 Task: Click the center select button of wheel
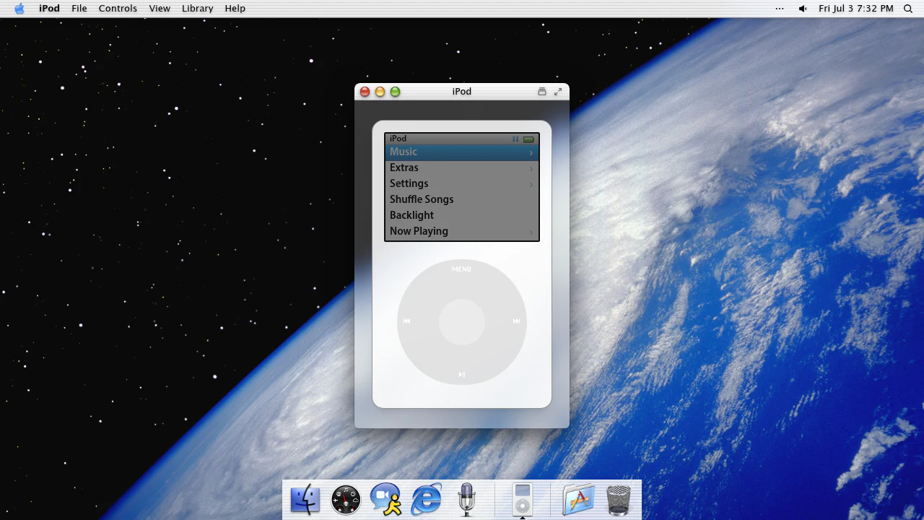click(x=462, y=322)
